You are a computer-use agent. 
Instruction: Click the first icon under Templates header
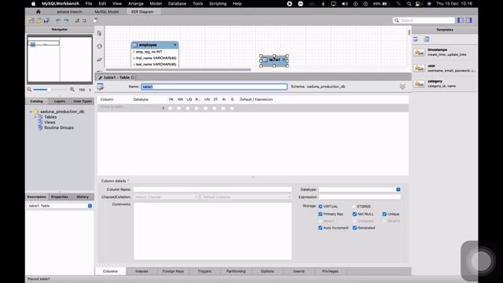coord(416,39)
